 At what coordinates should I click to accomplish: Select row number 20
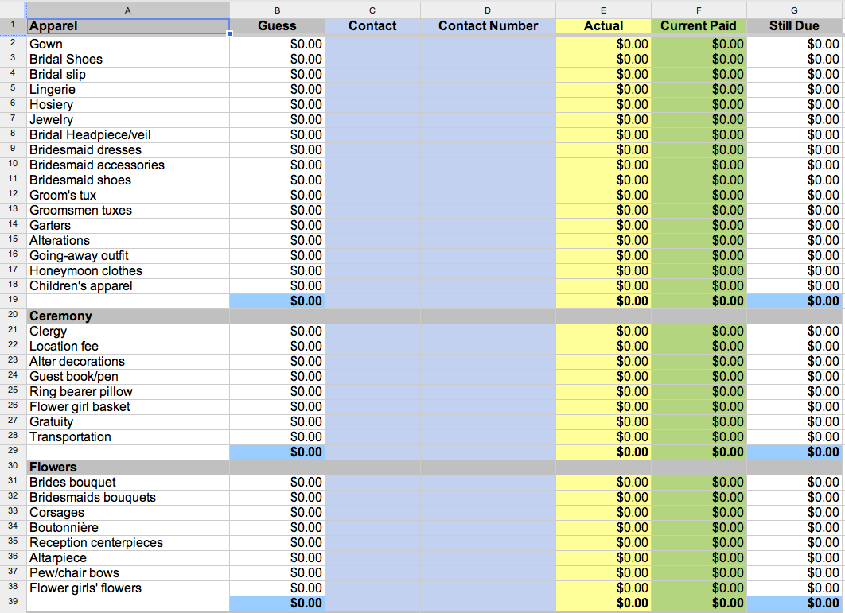pos(13,316)
